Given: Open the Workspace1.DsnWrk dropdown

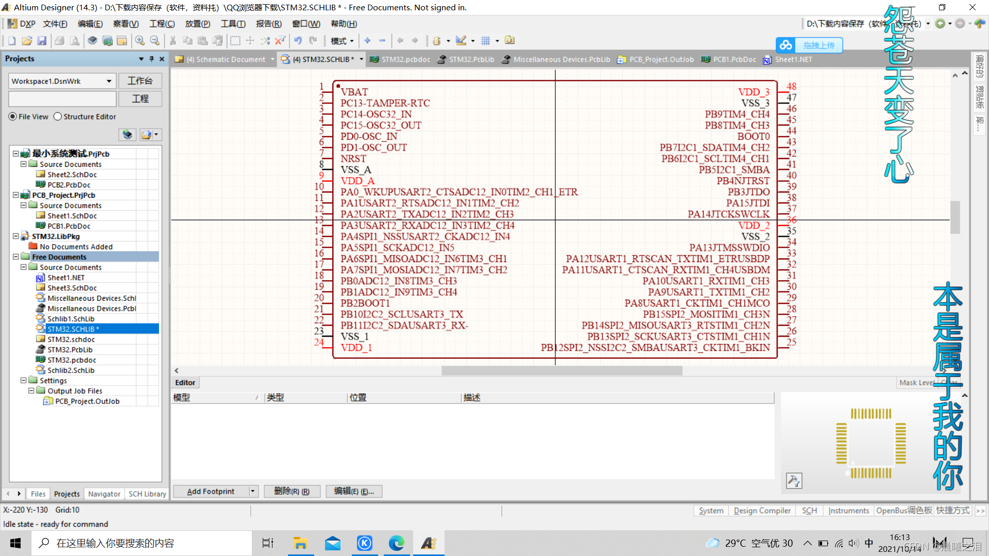Looking at the screenshot, I should pos(109,81).
